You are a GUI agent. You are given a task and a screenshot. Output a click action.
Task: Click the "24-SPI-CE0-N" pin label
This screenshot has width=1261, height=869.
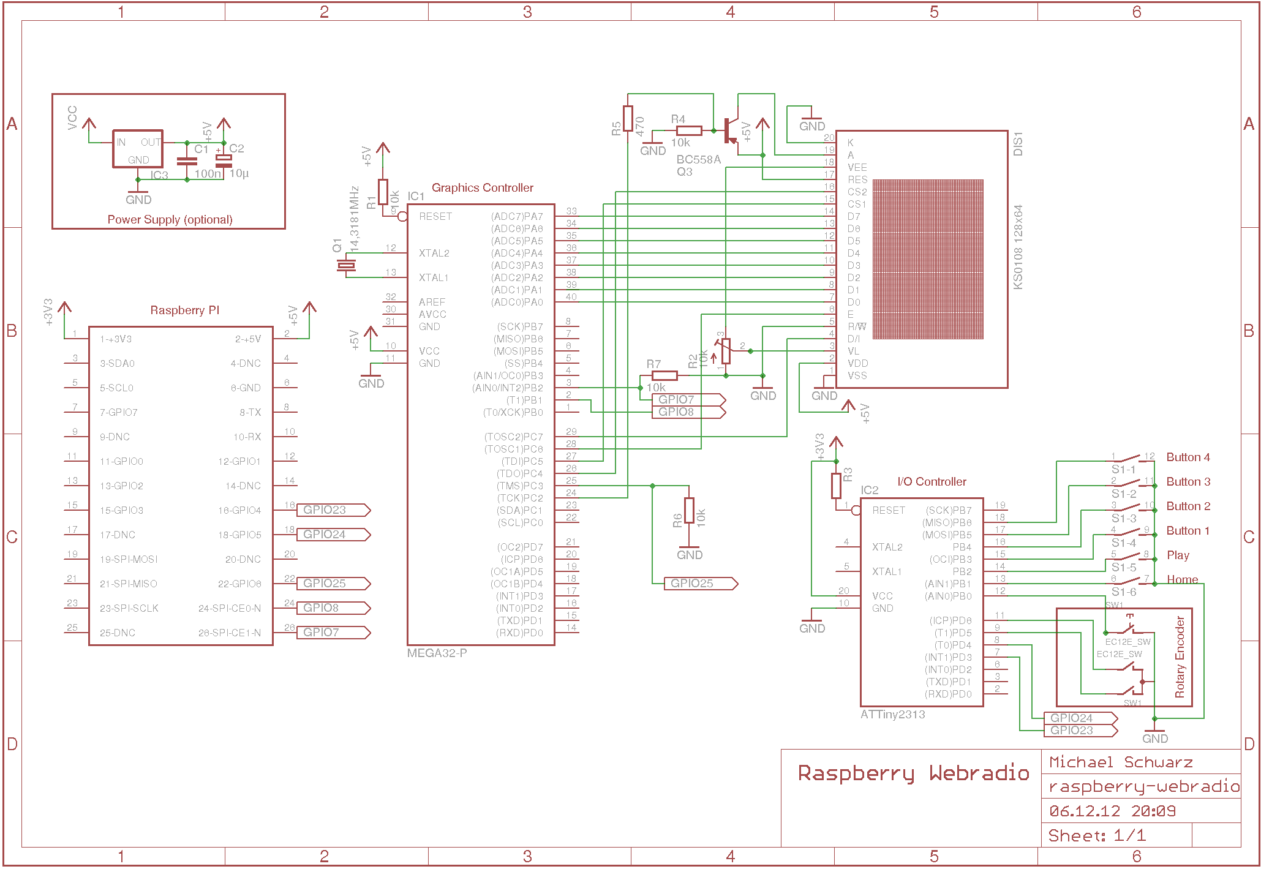click(x=230, y=609)
